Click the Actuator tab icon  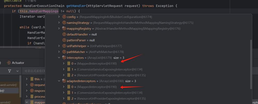[9, 63]
